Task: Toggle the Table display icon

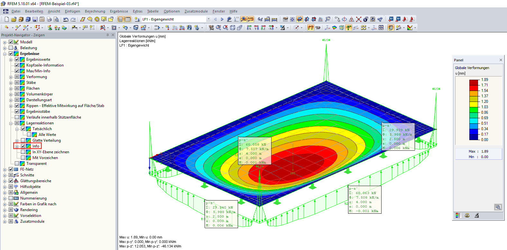Action: (128, 19)
